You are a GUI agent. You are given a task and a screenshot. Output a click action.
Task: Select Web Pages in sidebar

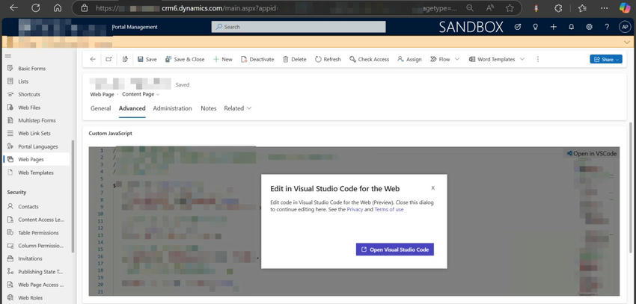click(37, 160)
